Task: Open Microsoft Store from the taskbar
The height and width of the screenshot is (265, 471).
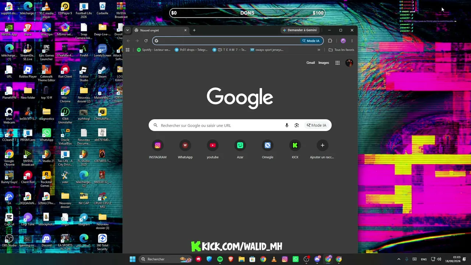Action: 252,259
